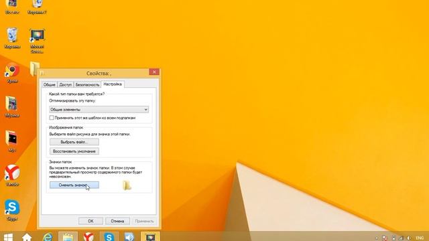Click the folder icon preview in dialog
The image size is (429, 241).
pyautogui.click(x=127, y=185)
